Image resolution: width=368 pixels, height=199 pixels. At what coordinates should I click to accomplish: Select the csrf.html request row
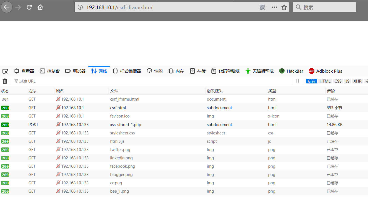click(118, 108)
